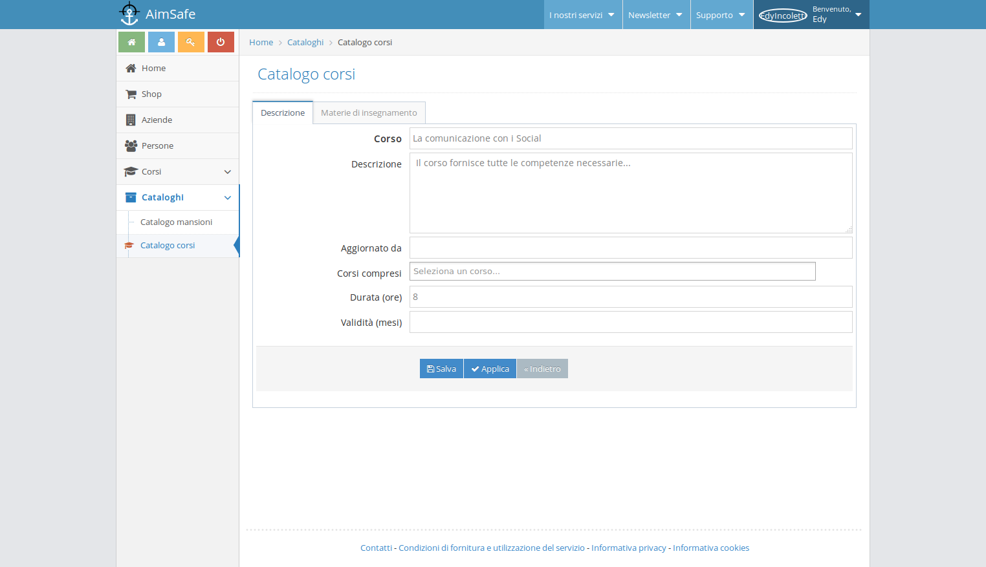Click the red power logout button
The width and height of the screenshot is (986, 567).
[221, 42]
